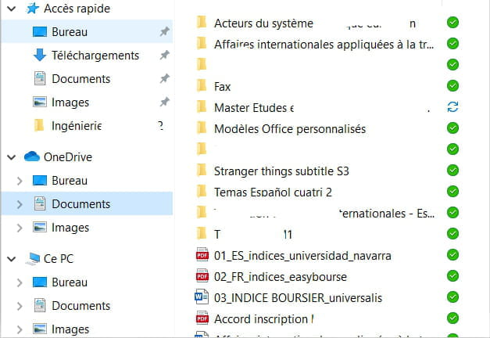Collapse the Ce PC tree node
The height and width of the screenshot is (338, 490).
pyautogui.click(x=11, y=258)
